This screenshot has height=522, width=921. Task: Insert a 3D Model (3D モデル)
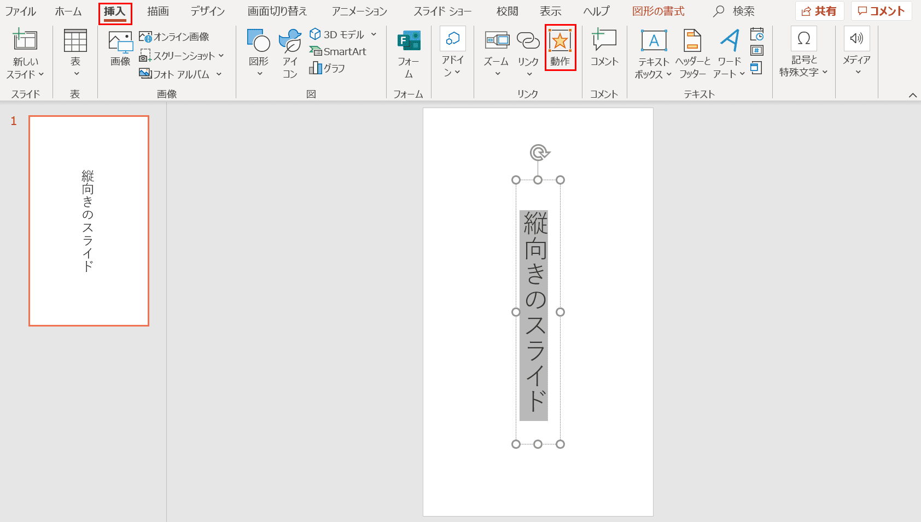point(336,34)
